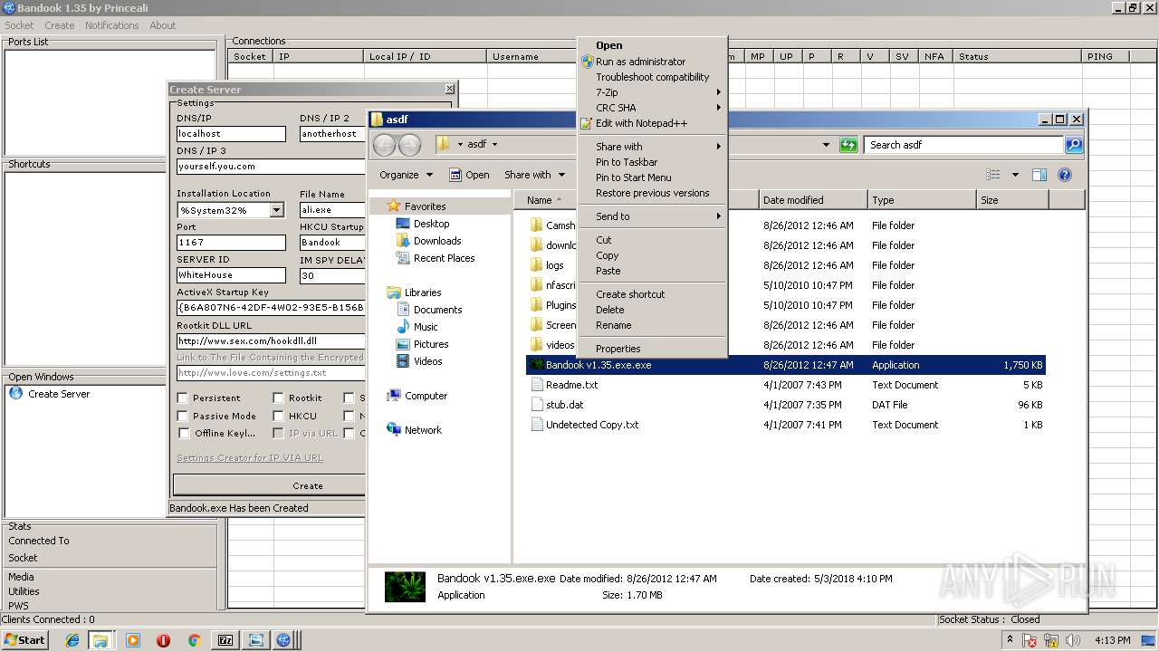Image resolution: width=1159 pixels, height=652 pixels.
Task: Open the Socket menu in Bandook
Action: click(19, 25)
